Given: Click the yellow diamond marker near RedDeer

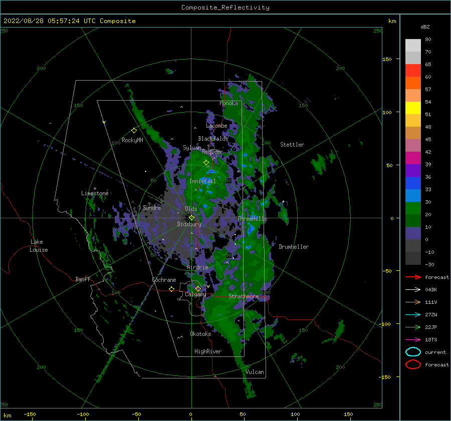Looking at the screenshot, I should (206, 163).
